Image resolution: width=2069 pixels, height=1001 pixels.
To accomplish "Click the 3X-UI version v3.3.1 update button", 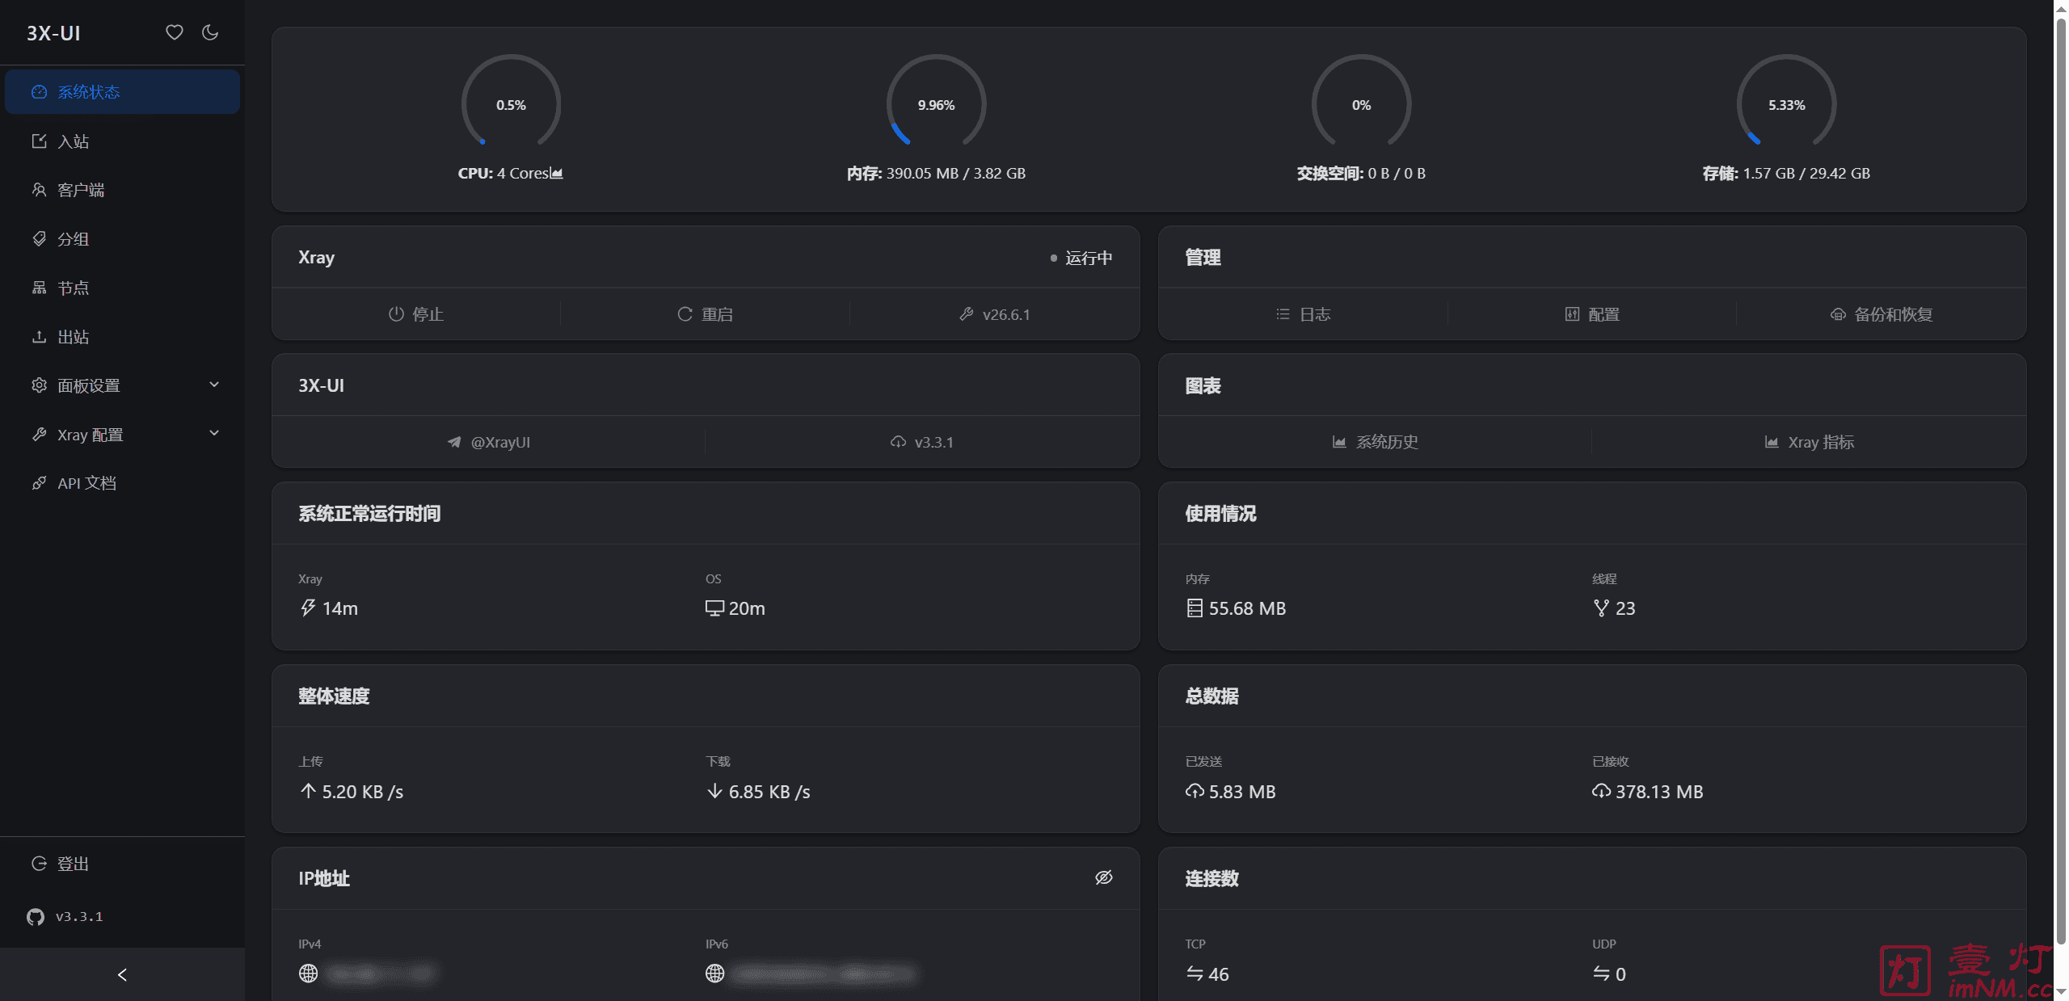I will coord(922,442).
